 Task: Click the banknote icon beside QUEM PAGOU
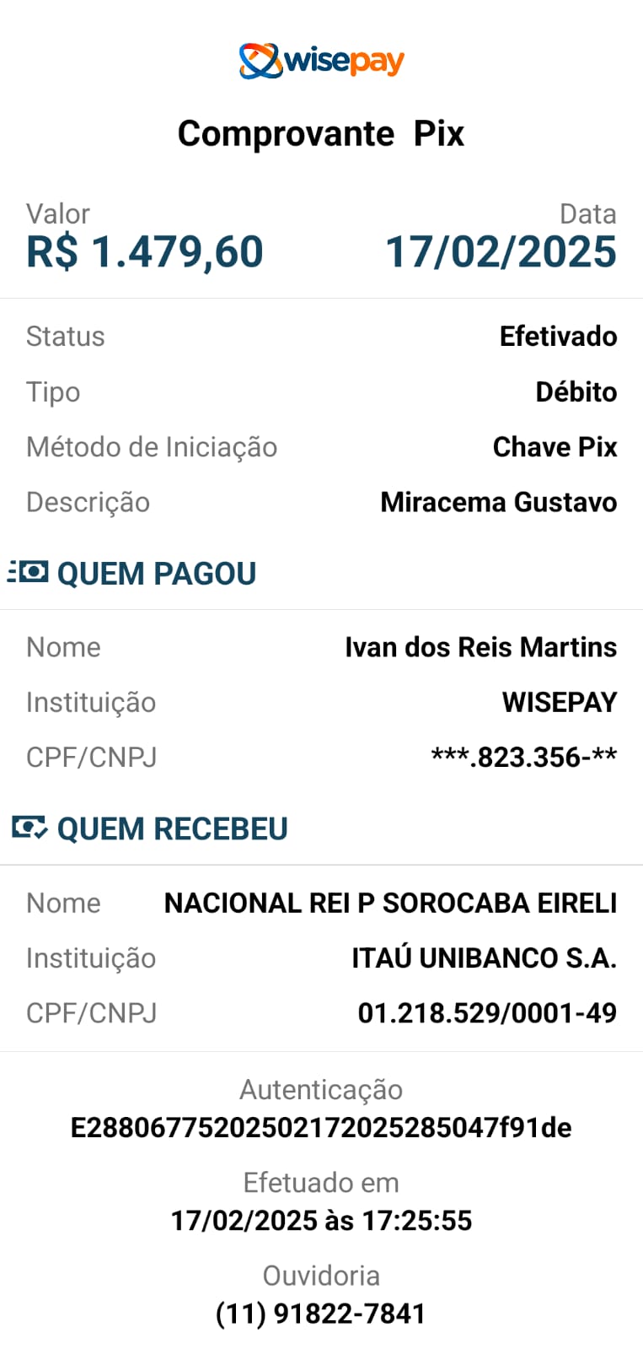point(29,573)
